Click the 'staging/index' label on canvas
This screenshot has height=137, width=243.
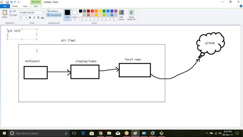coord(86,61)
